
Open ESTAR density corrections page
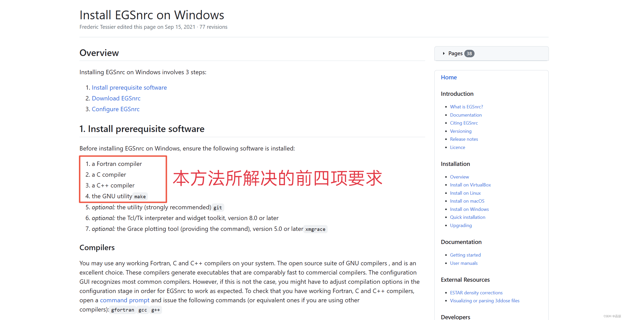476,293
